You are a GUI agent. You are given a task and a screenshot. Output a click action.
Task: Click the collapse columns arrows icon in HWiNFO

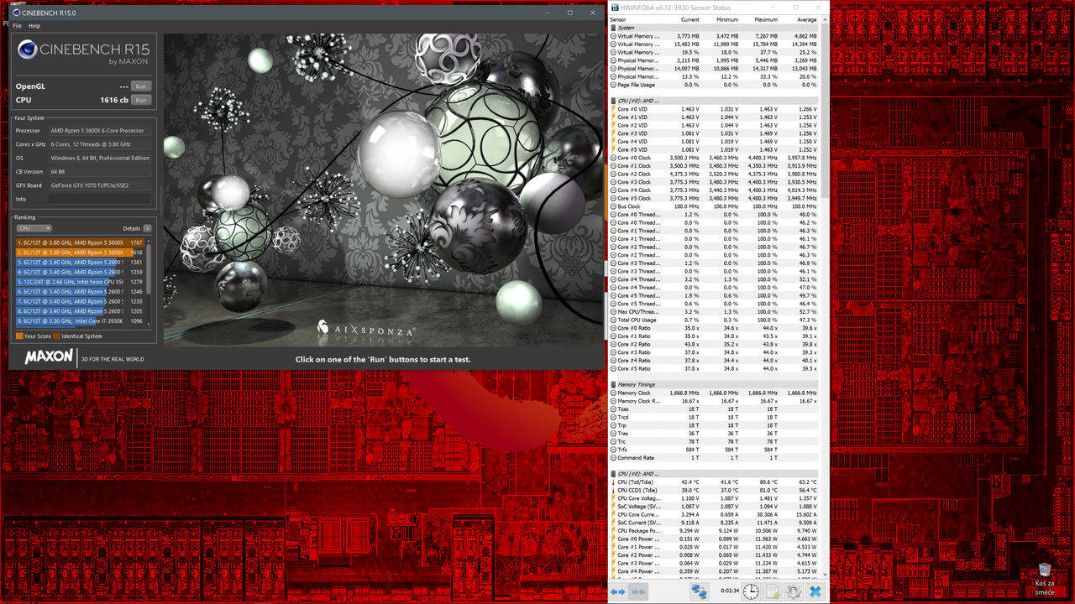(638, 591)
